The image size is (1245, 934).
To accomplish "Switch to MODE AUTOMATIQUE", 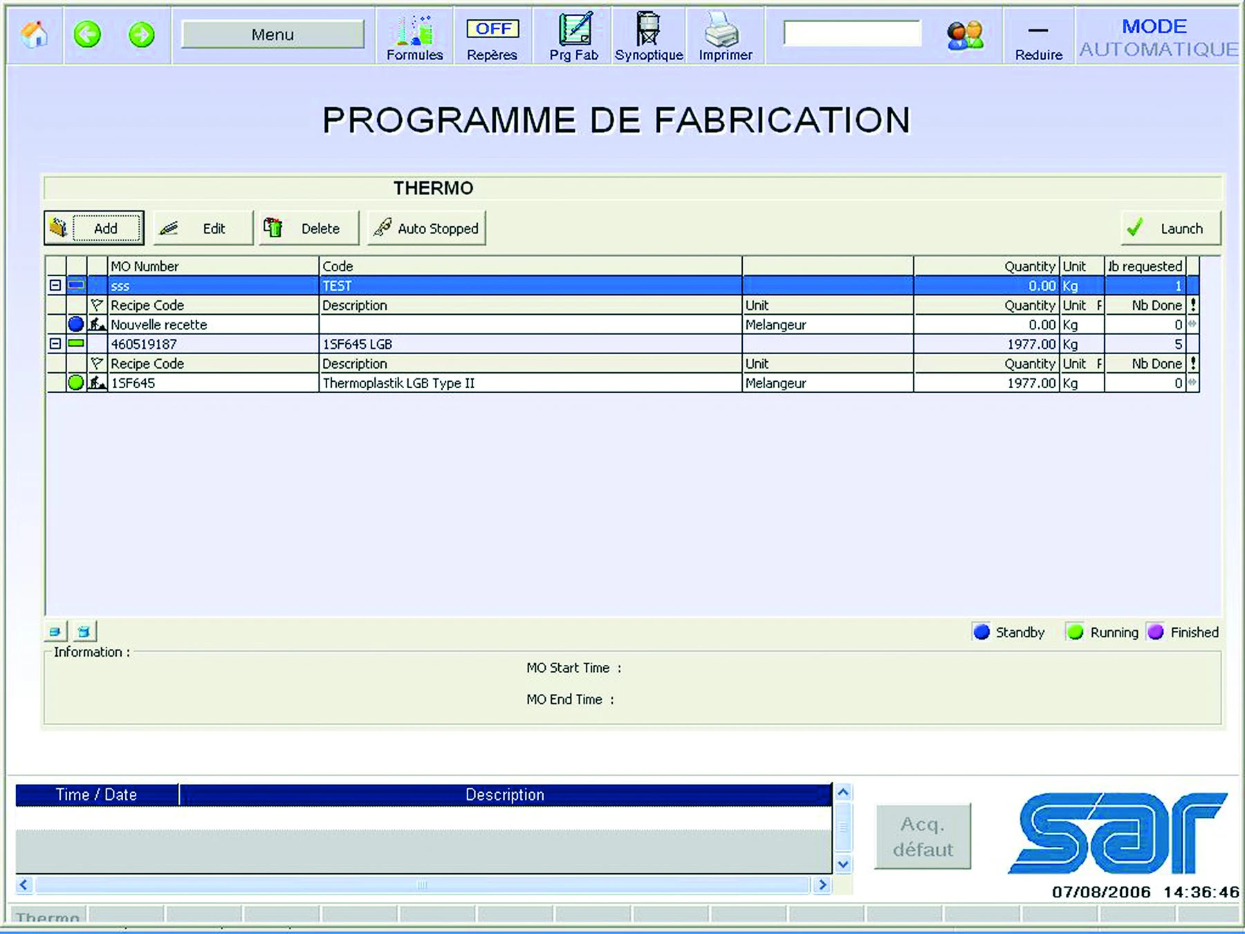I will [x=1156, y=37].
